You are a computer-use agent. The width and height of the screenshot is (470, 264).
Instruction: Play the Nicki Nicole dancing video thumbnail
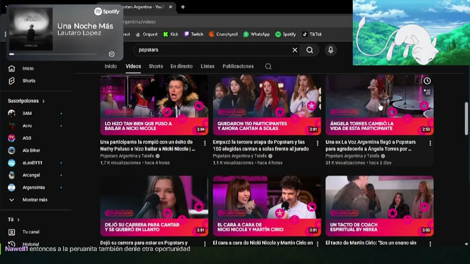154,105
